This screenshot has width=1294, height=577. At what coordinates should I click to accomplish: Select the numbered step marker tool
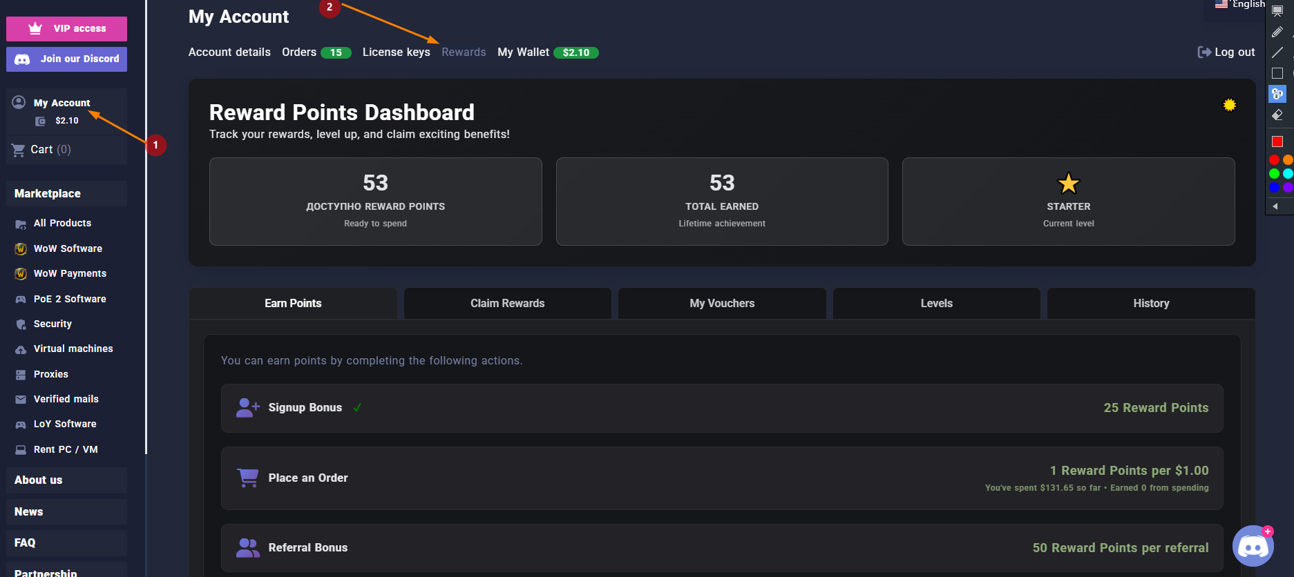(1277, 94)
